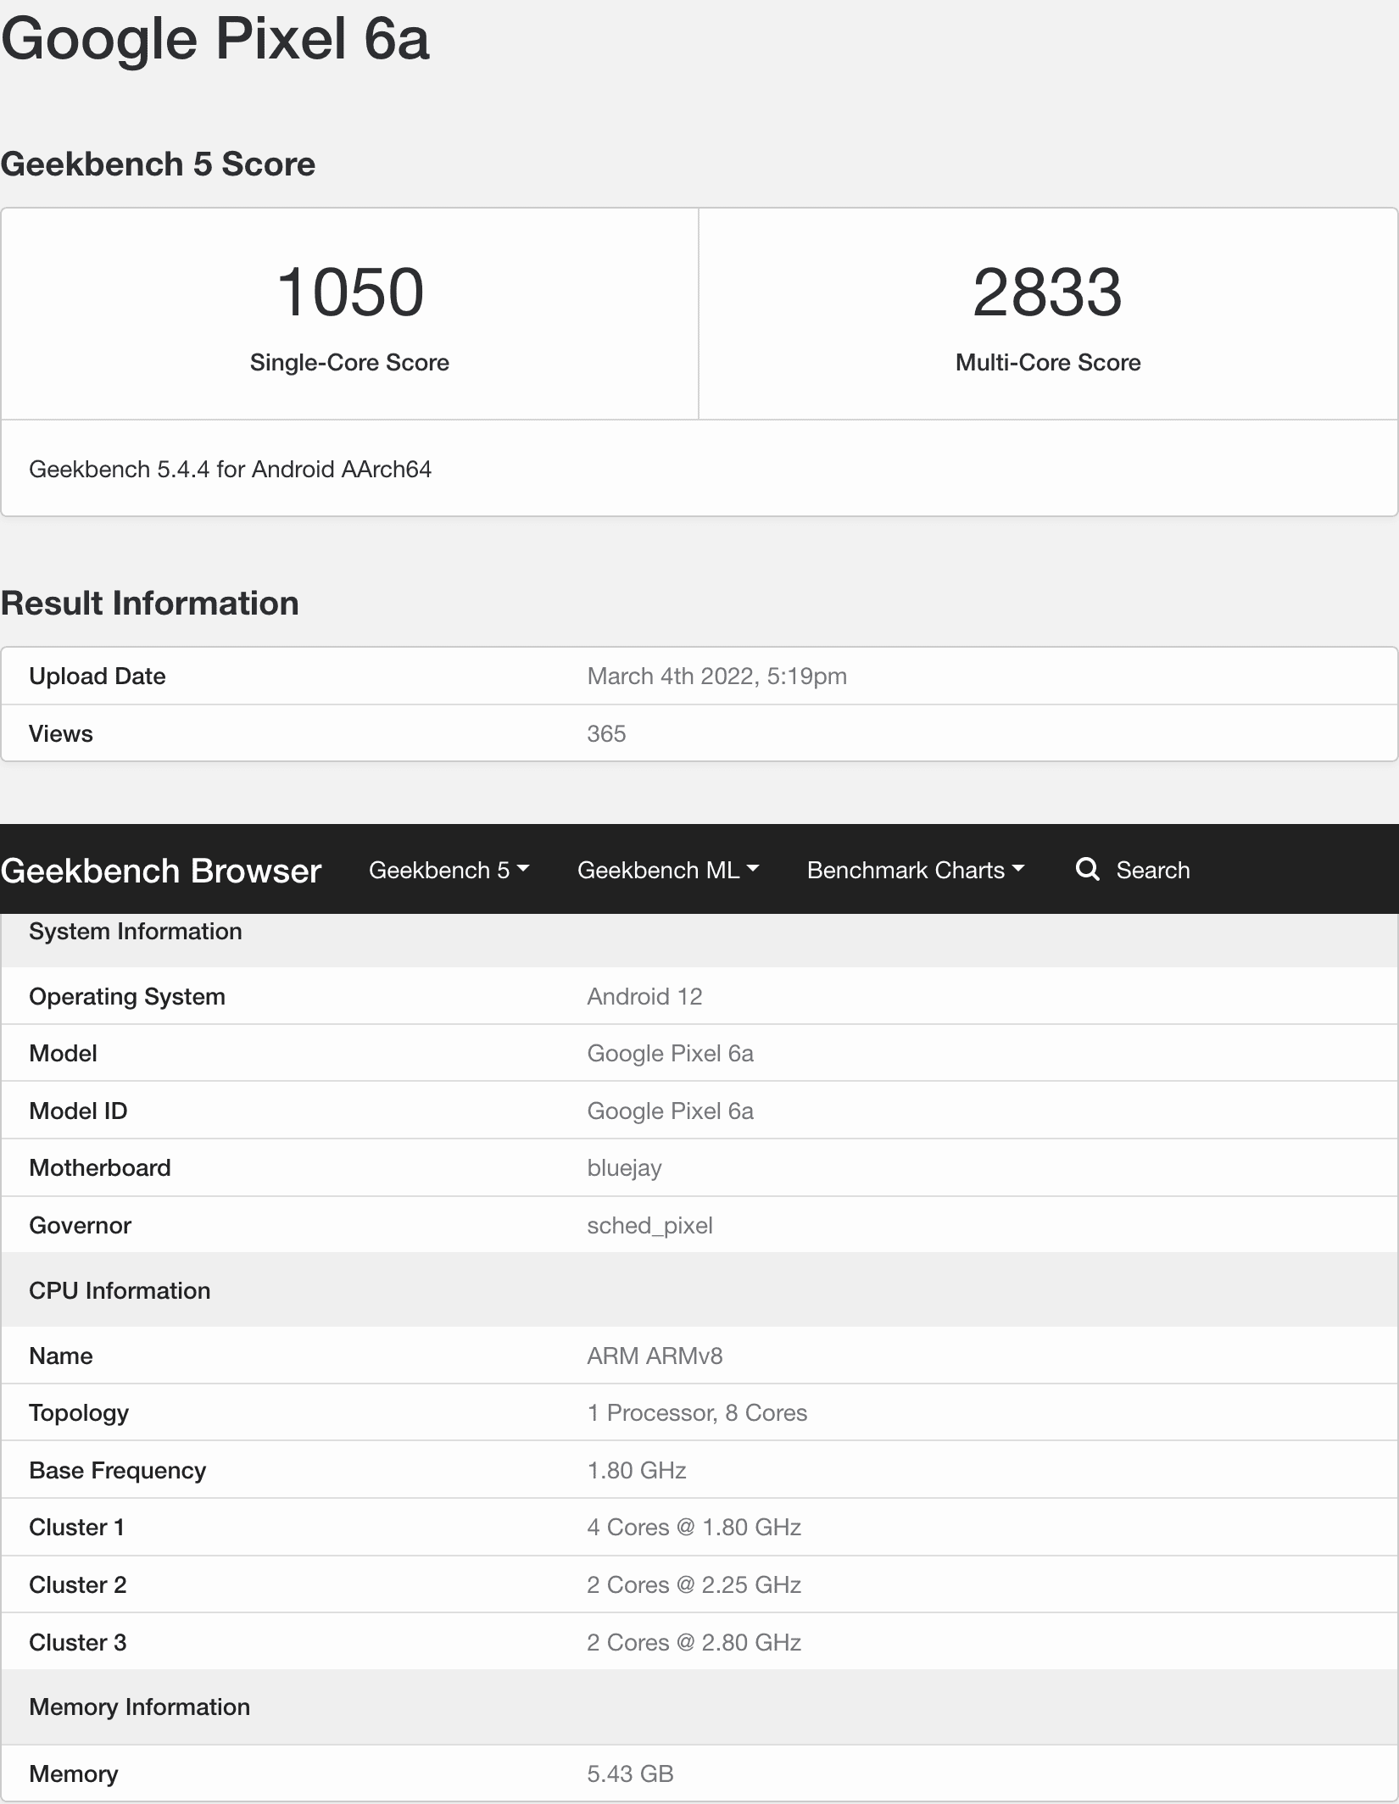Image resolution: width=1399 pixels, height=1804 pixels.
Task: Click the search magnifier icon
Action: 1087,869
